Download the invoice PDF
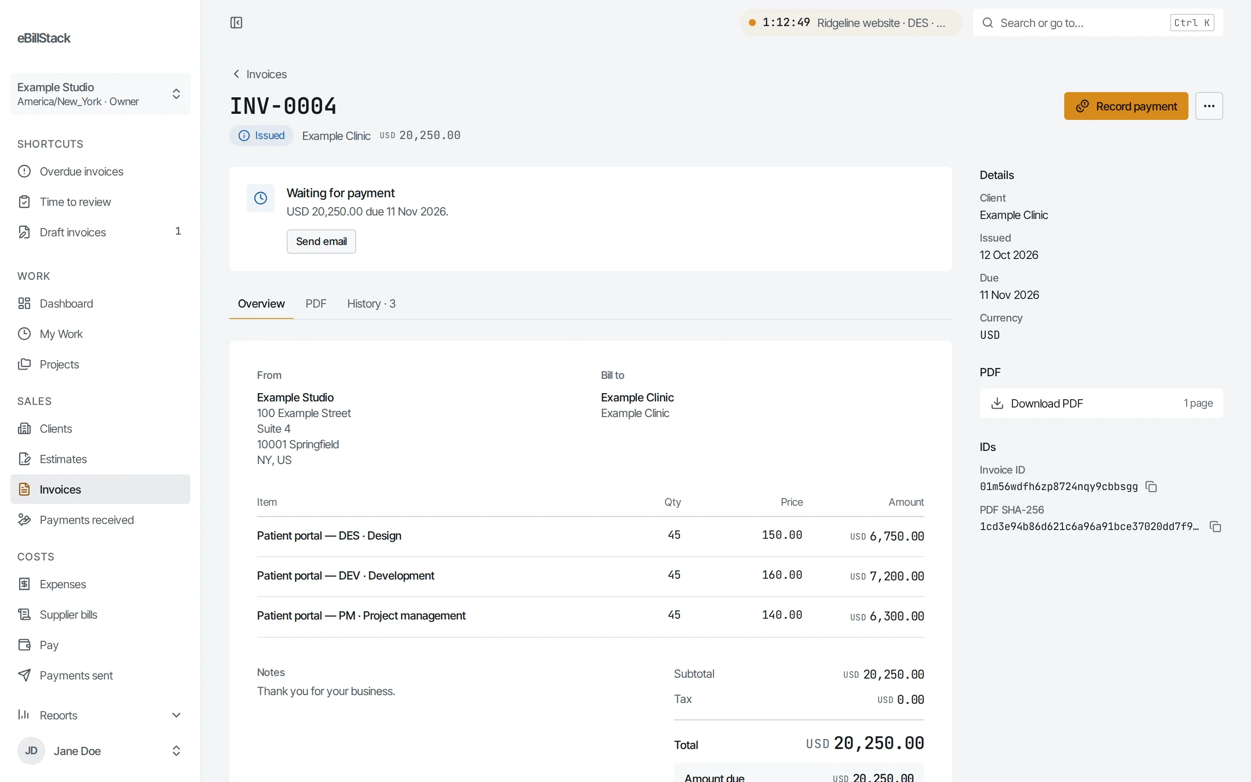The height and width of the screenshot is (782, 1251). tap(1101, 404)
